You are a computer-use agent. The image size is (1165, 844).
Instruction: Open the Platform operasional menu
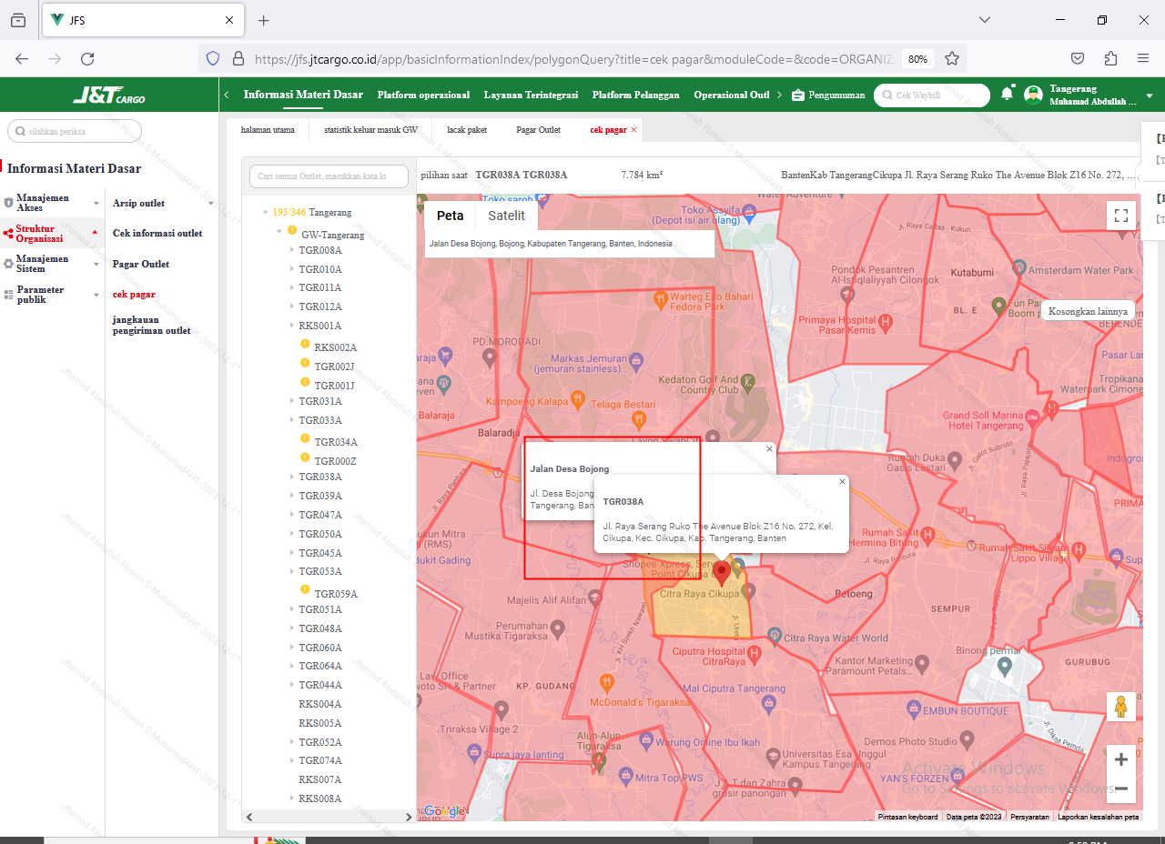coord(423,95)
